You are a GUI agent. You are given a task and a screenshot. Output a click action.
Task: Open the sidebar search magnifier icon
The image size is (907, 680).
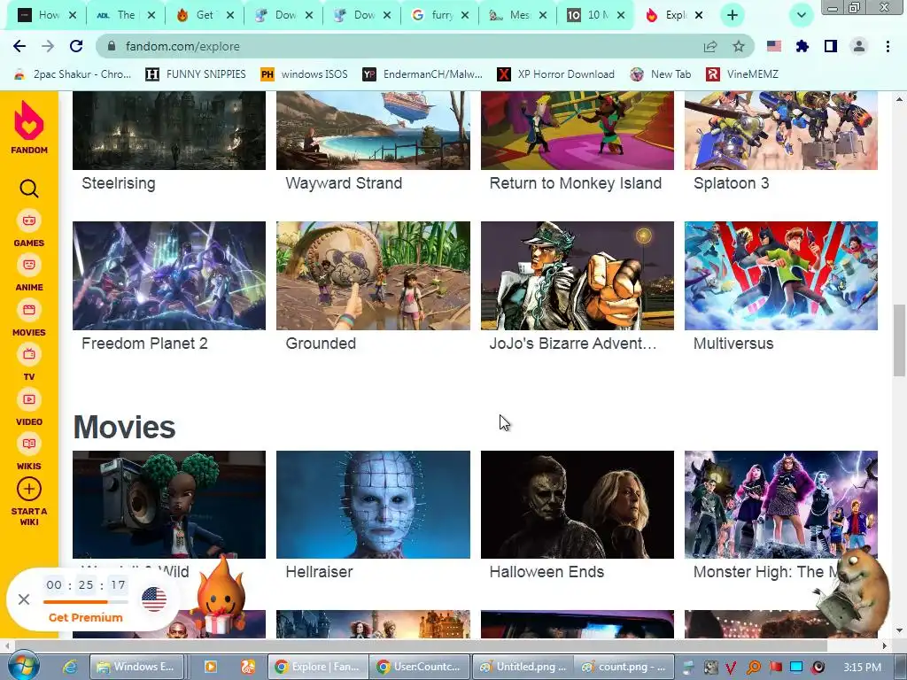[29, 189]
